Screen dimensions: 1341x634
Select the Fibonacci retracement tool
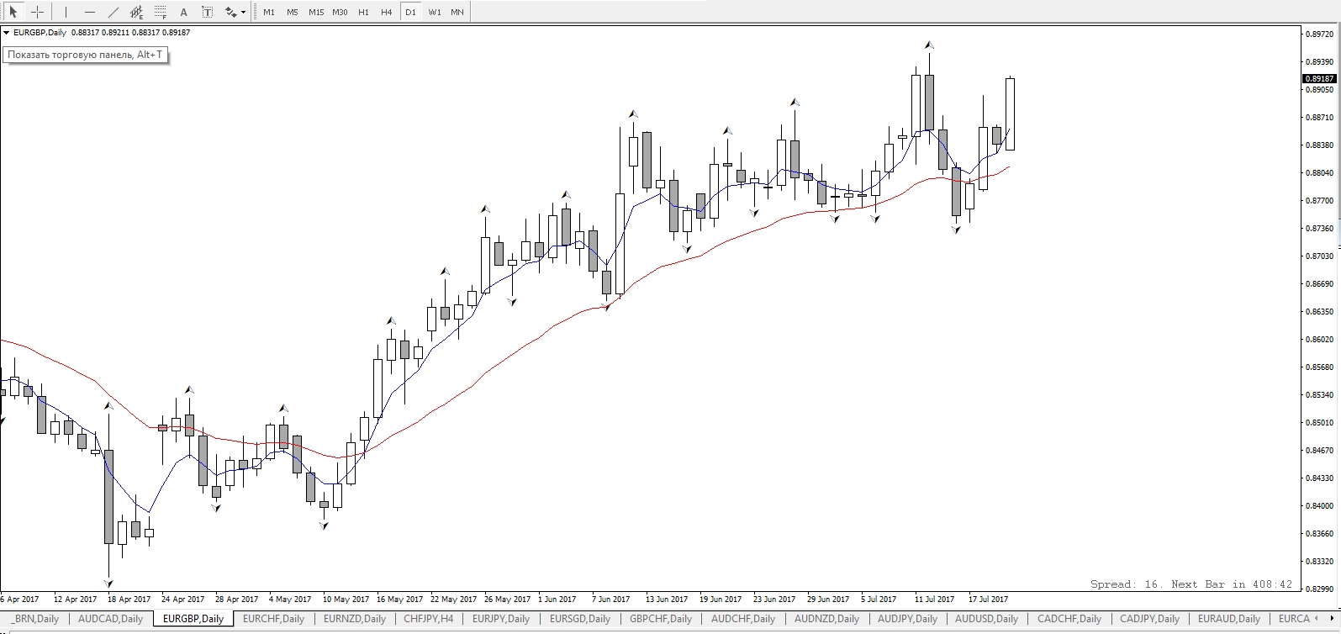[x=161, y=12]
